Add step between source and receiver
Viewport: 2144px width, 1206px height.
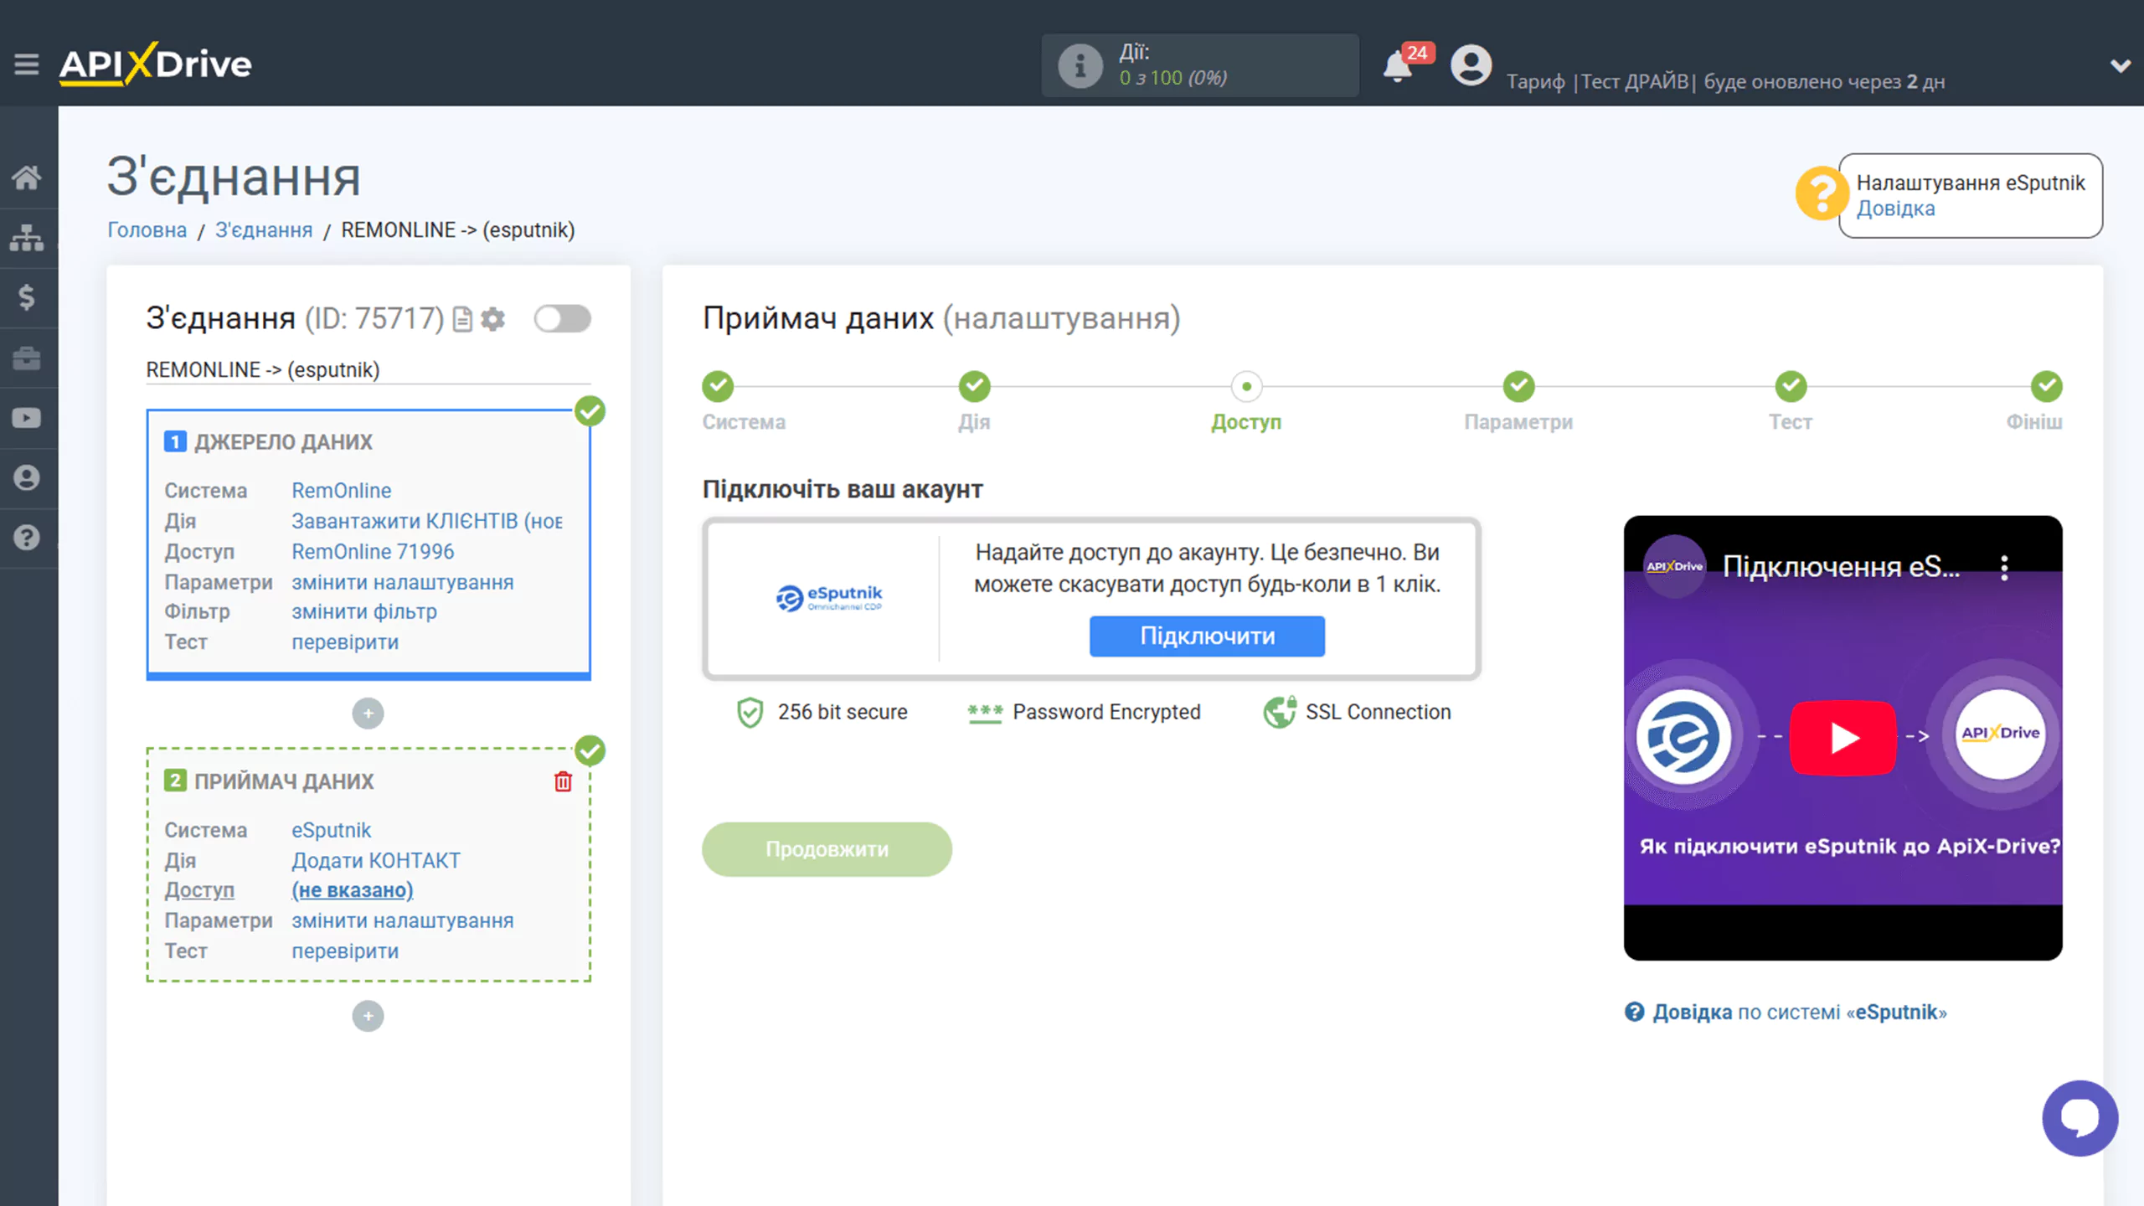click(x=368, y=714)
